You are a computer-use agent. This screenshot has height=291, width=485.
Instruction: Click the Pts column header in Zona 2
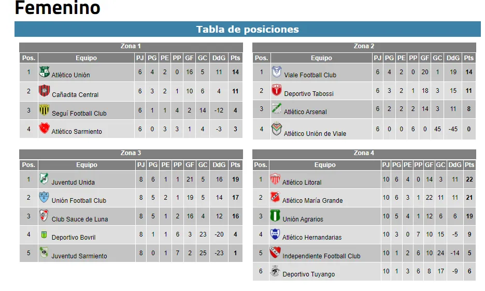point(468,58)
